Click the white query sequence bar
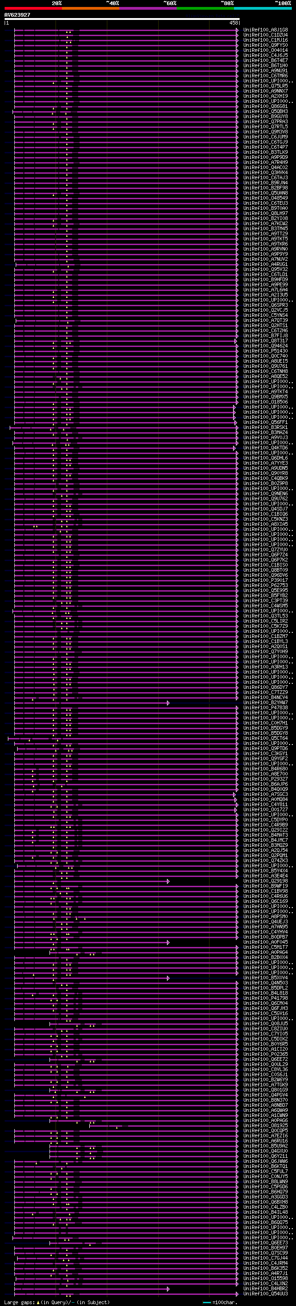The height and width of the screenshot is (1306, 296). 122,19
